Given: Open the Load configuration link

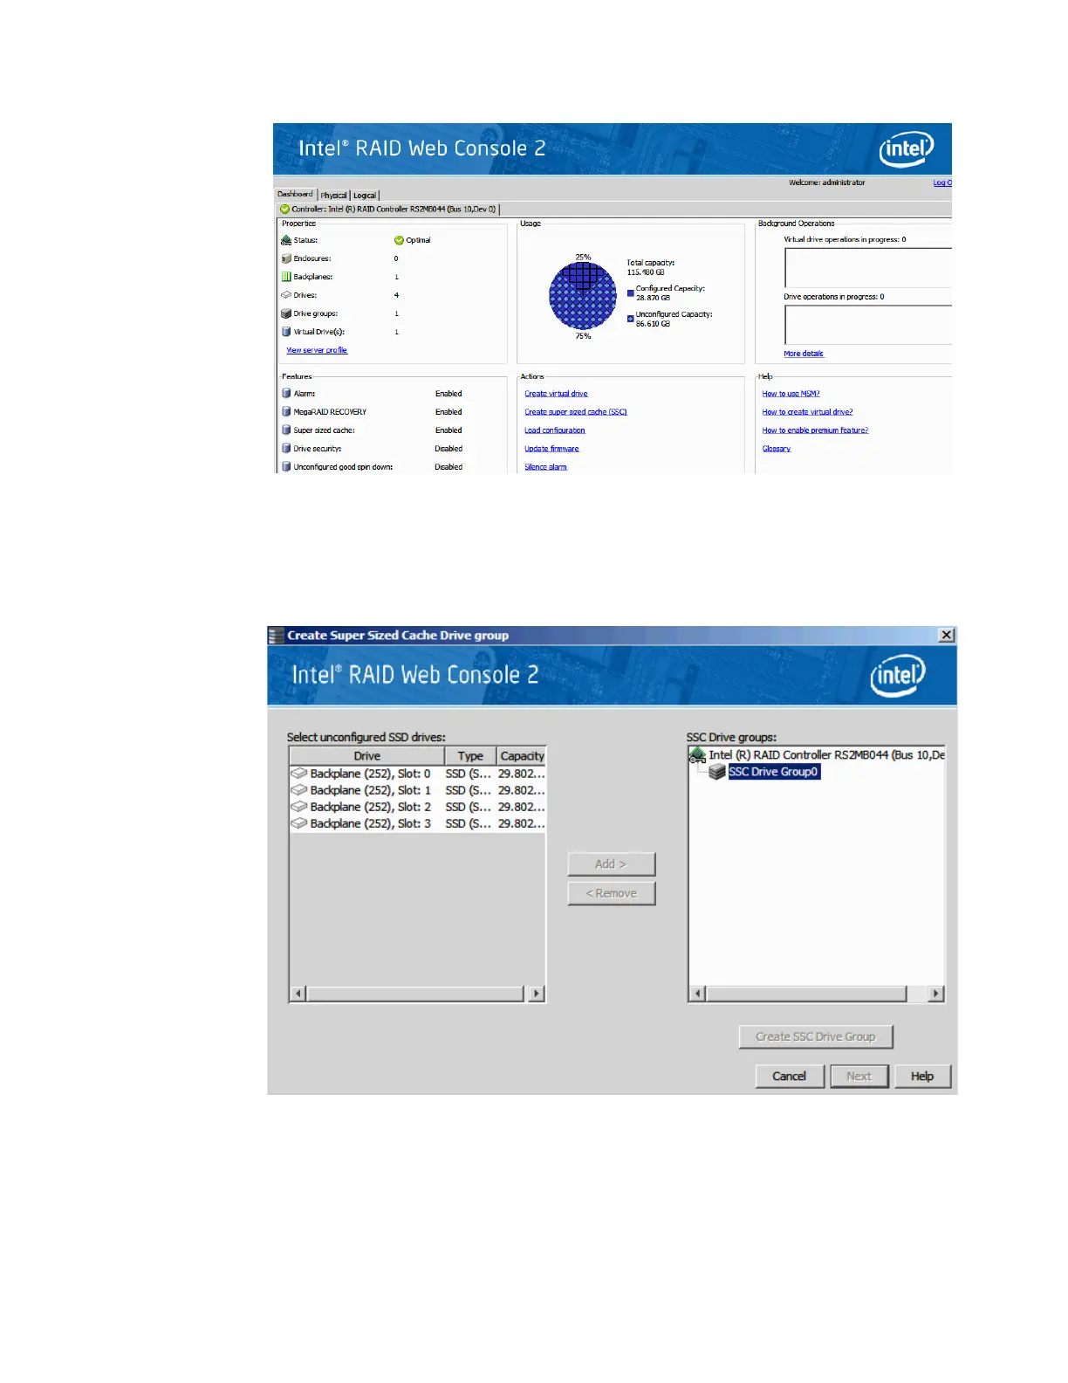Looking at the screenshot, I should [x=555, y=430].
